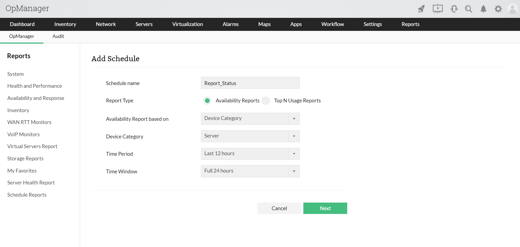
Task: Expand the Availability Report based on dropdown
Action: pyautogui.click(x=294, y=119)
